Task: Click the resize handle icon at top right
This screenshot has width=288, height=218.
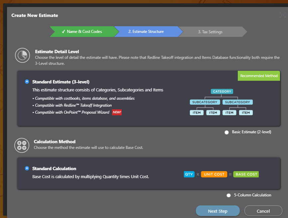Action: (283, 15)
